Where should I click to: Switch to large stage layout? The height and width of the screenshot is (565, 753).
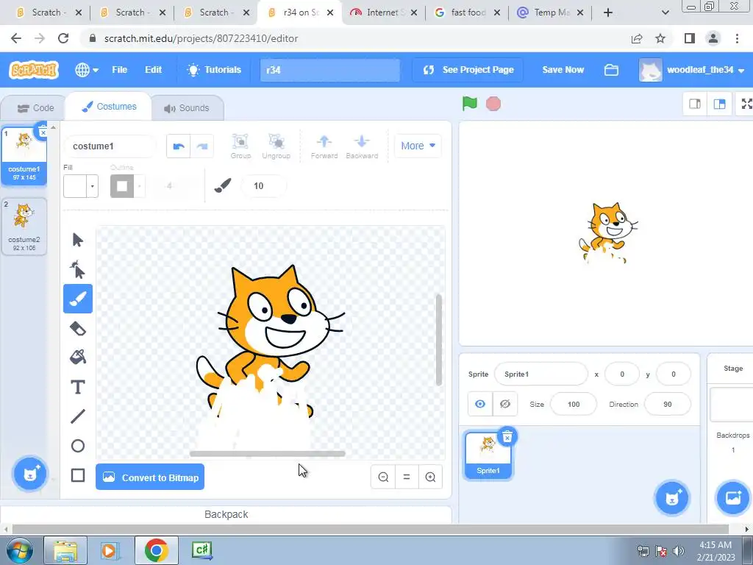pos(719,104)
